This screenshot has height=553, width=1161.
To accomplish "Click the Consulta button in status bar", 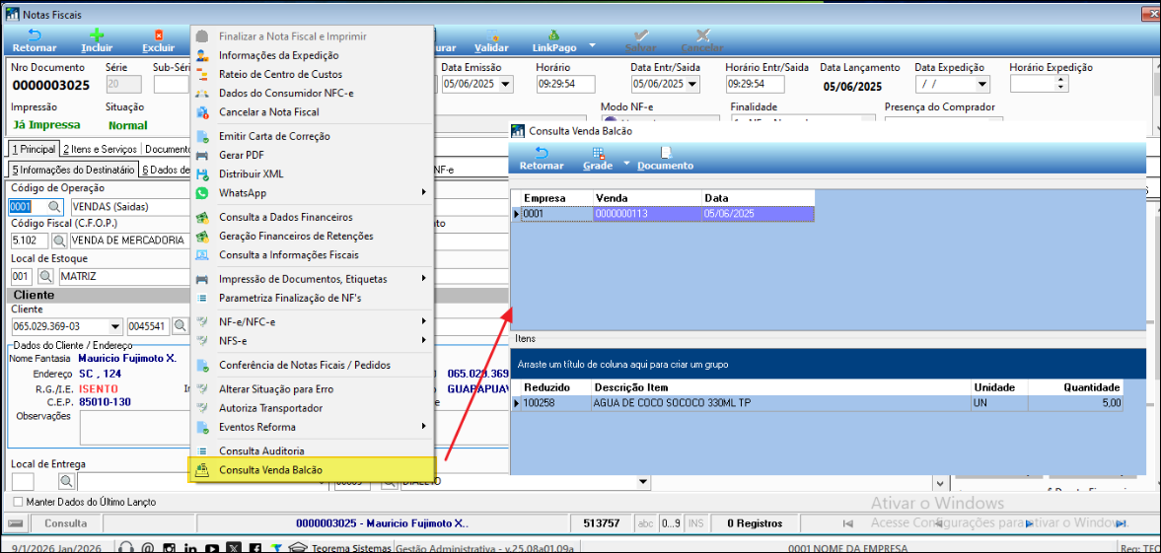I will pyautogui.click(x=65, y=523).
